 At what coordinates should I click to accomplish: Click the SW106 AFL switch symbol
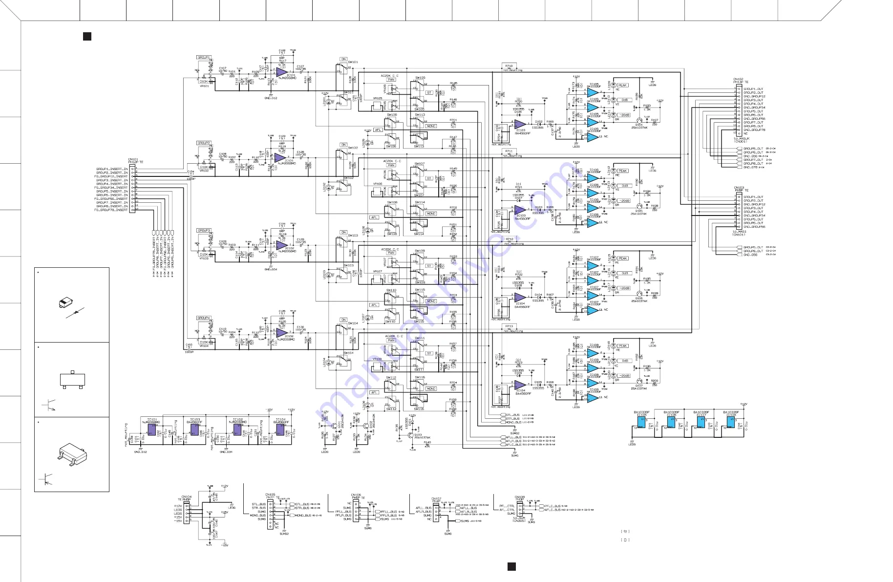(391, 130)
